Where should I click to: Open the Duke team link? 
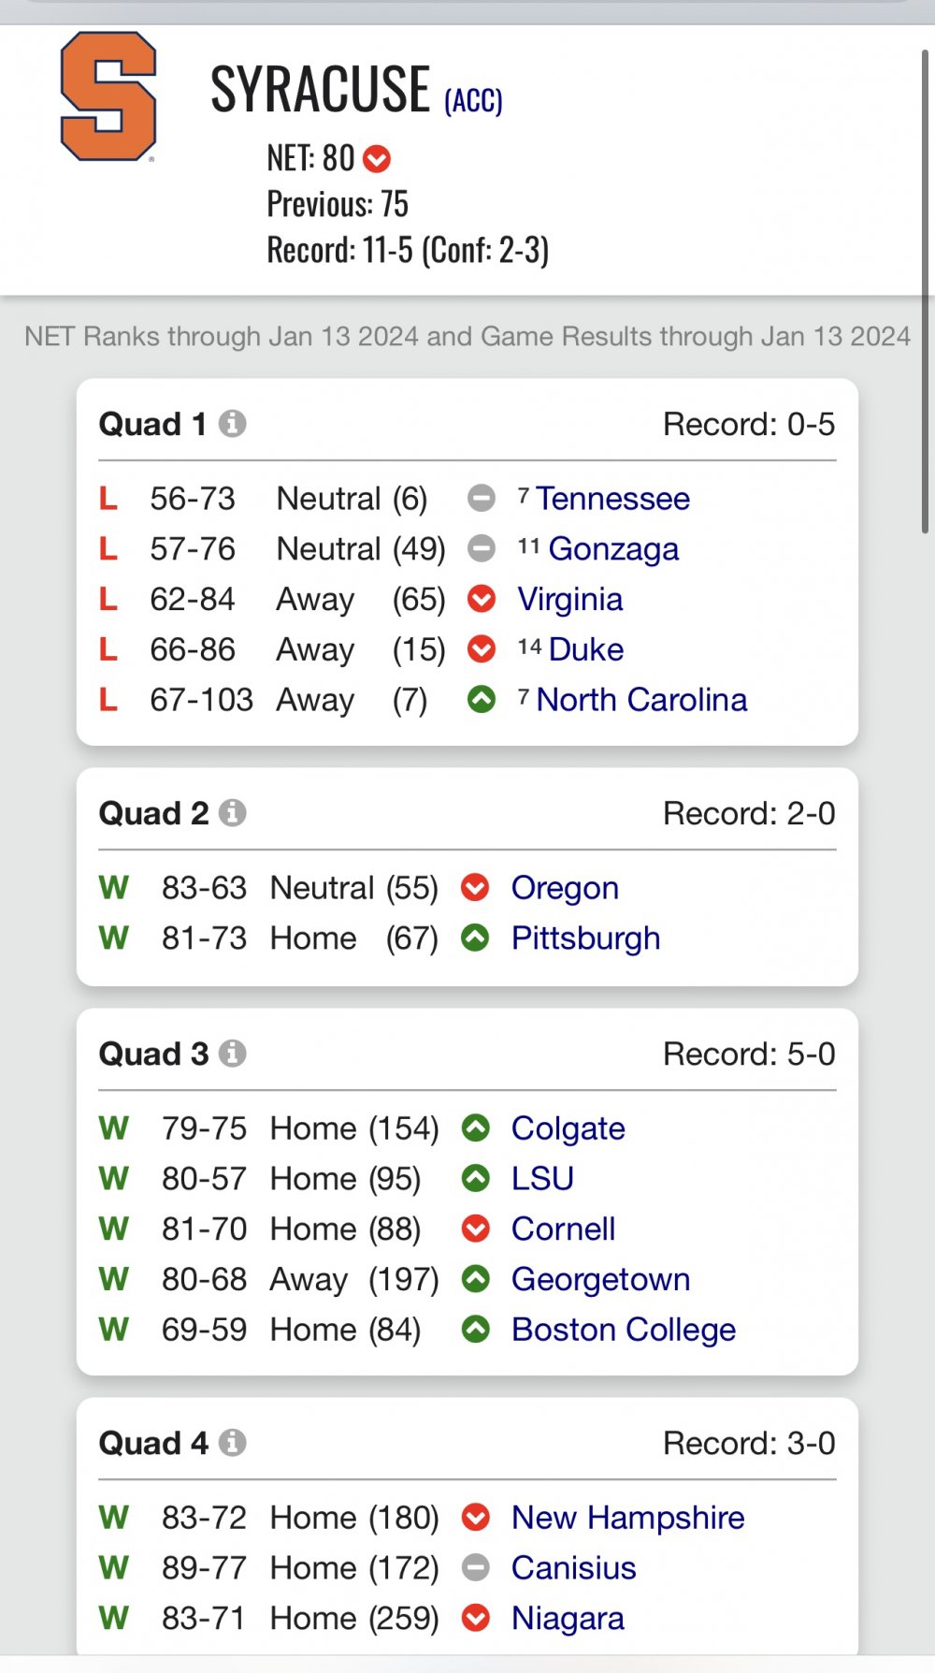coord(586,649)
